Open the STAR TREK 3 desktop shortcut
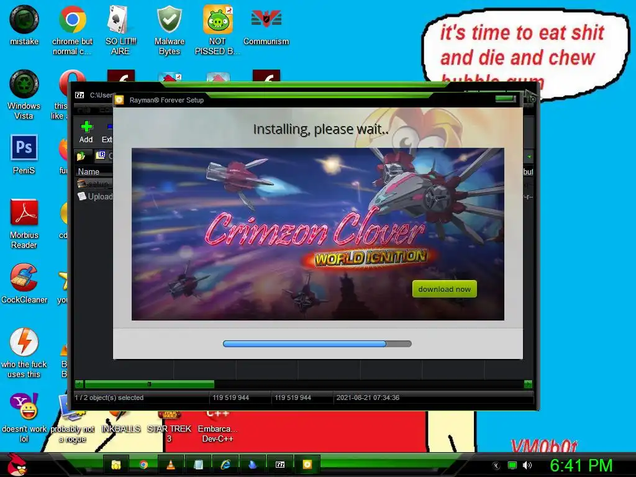Image resolution: width=636 pixels, height=477 pixels. pyautogui.click(x=169, y=428)
